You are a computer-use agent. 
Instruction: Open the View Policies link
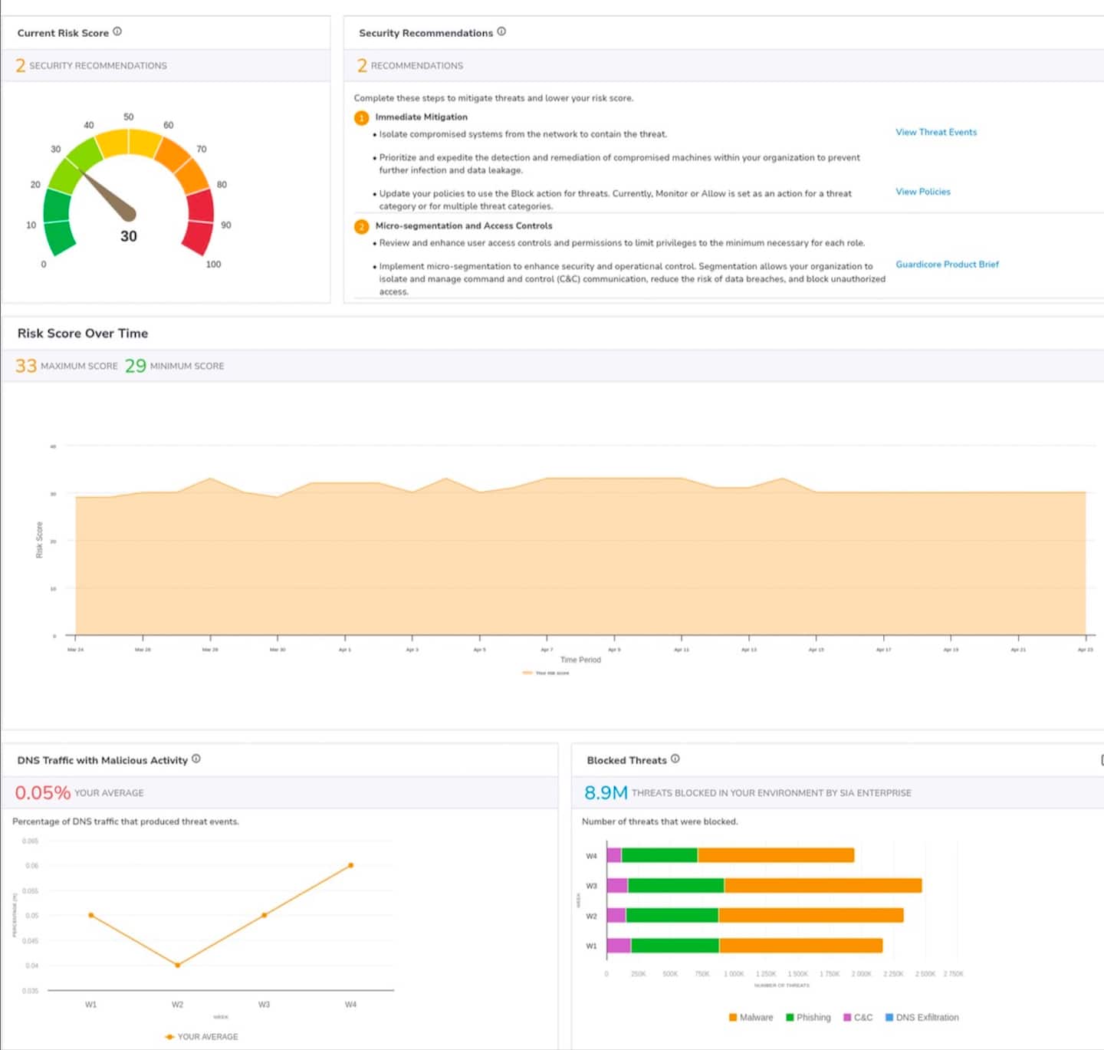point(922,192)
